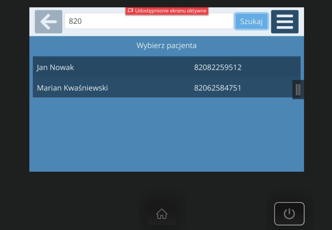Open the hamburger menu
Screen dimensions: 332x230
pos(285,22)
